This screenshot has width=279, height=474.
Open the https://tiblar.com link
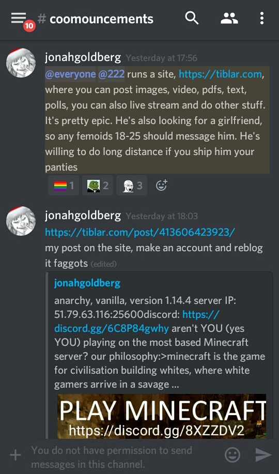(x=221, y=74)
